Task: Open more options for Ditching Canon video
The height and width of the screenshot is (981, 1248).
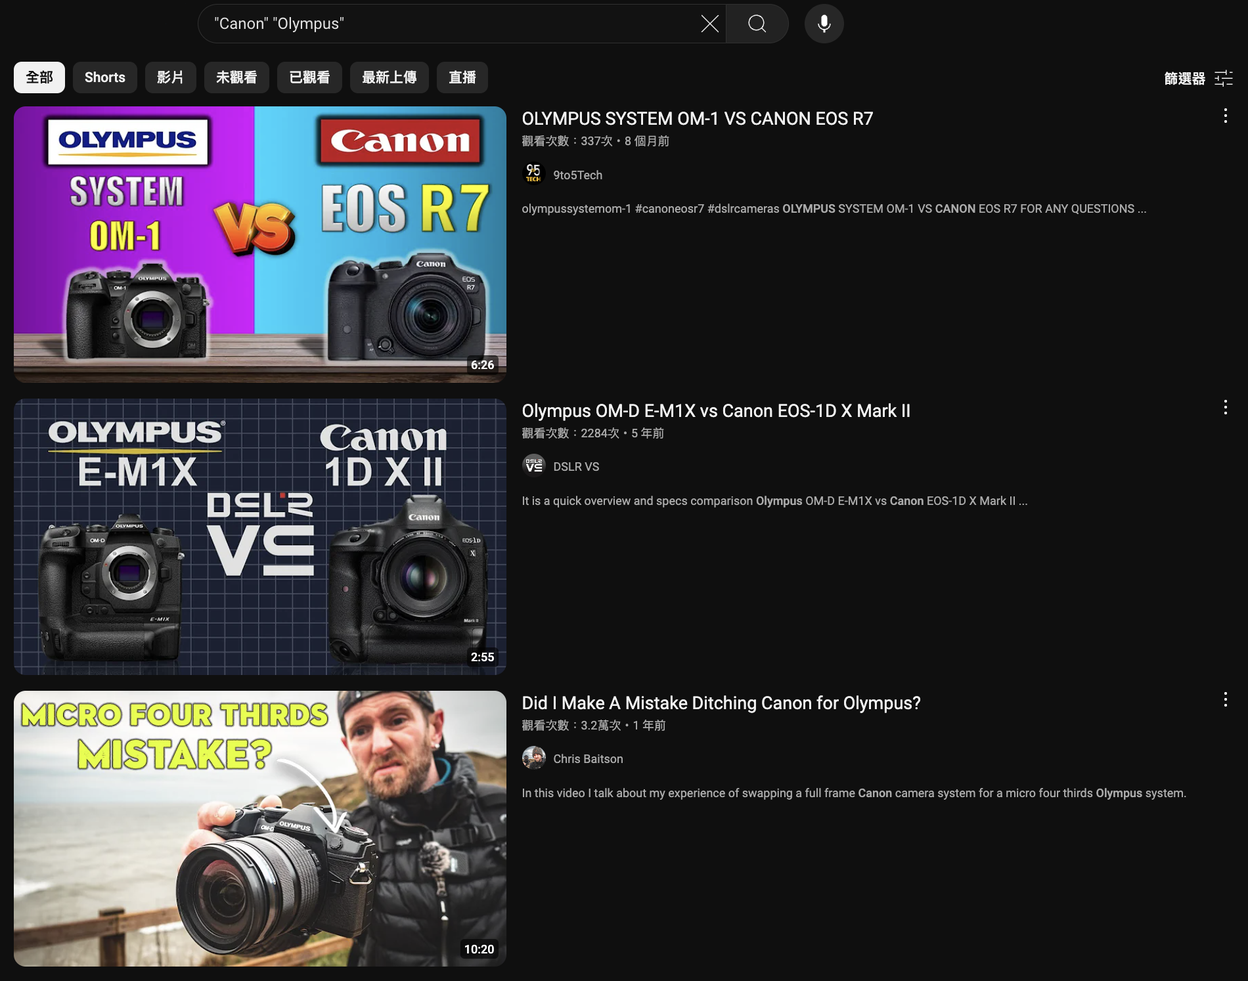Action: [1225, 699]
